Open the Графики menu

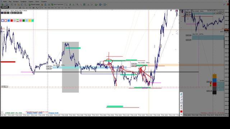(23, 1)
